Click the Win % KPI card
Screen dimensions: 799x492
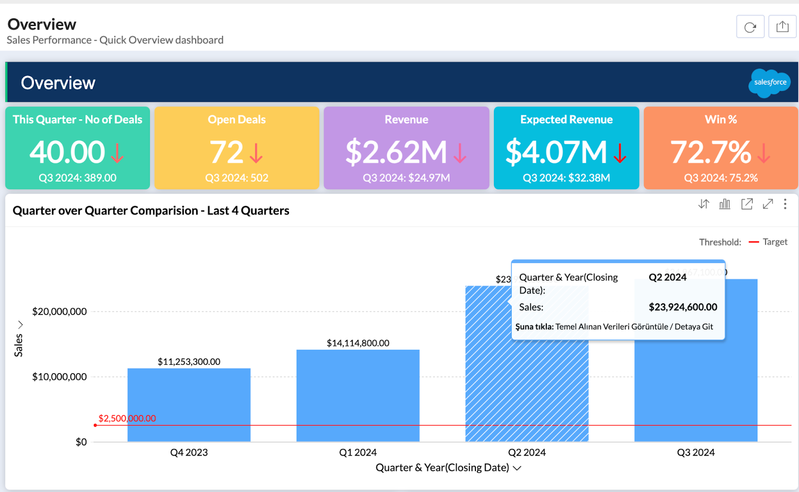(721, 148)
